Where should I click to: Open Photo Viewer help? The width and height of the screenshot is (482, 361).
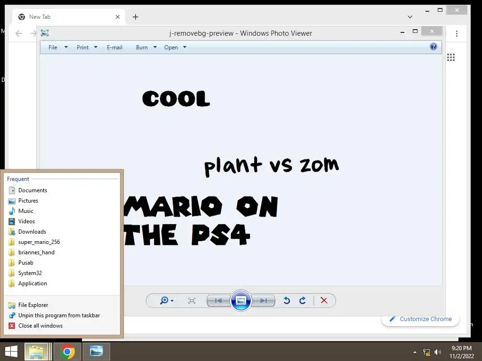tap(434, 47)
